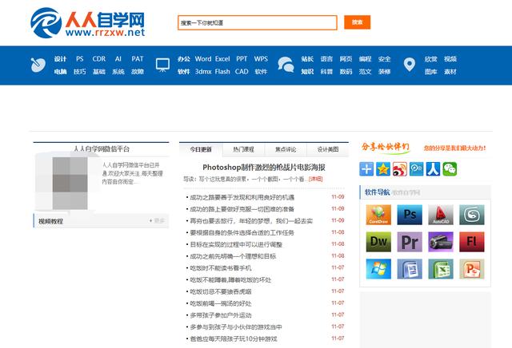The height and width of the screenshot is (348, 512).
Task: Go to 安全 in the navigation
Action: [384, 59]
